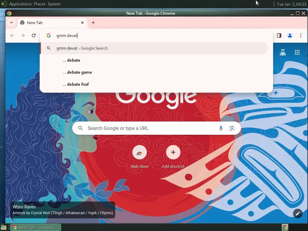Open the Web Store shortcut
308x231 pixels.
pyautogui.click(x=140, y=157)
